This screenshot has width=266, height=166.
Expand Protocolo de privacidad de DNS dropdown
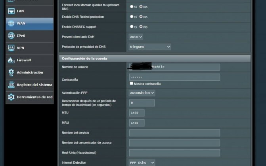coord(150,47)
